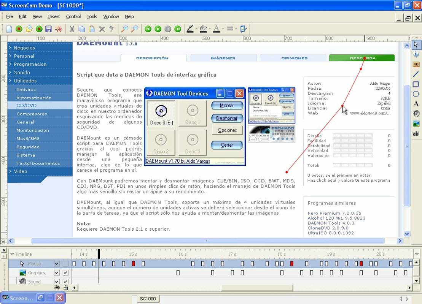Click the Opciones button

227,130
